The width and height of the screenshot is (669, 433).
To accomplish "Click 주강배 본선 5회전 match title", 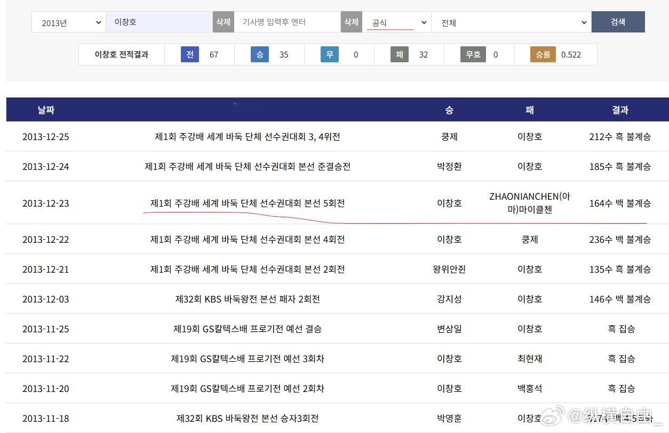I will click(x=248, y=203).
